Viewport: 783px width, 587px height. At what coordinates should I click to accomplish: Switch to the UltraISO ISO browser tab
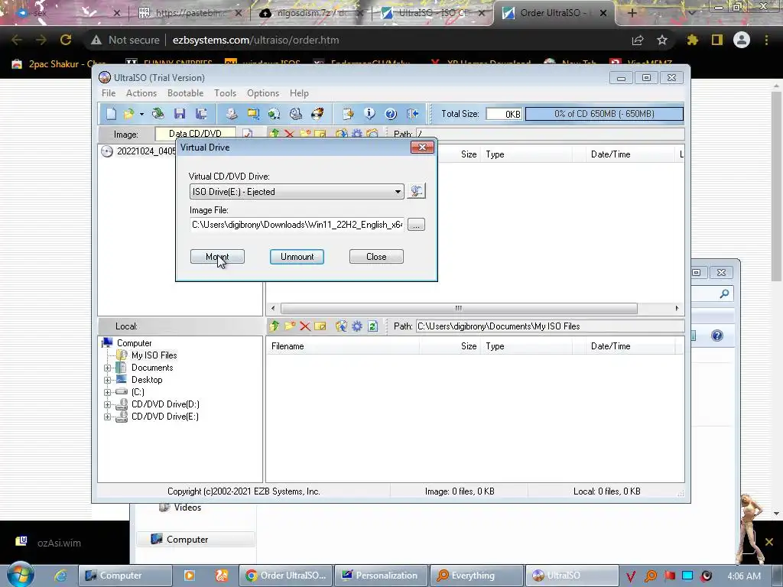click(432, 13)
